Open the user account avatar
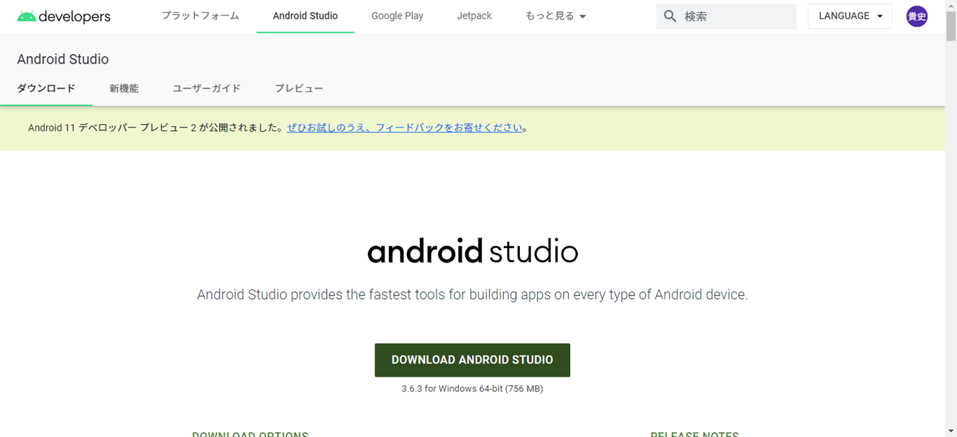The image size is (957, 437). tap(916, 16)
